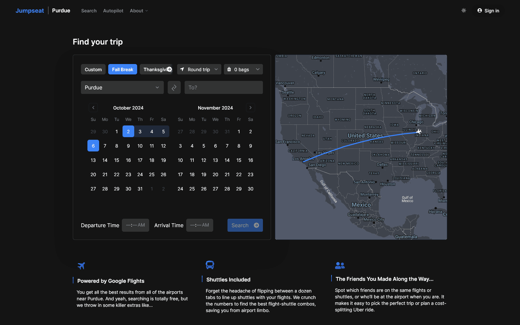Go to previous month chevron

[x=93, y=108]
